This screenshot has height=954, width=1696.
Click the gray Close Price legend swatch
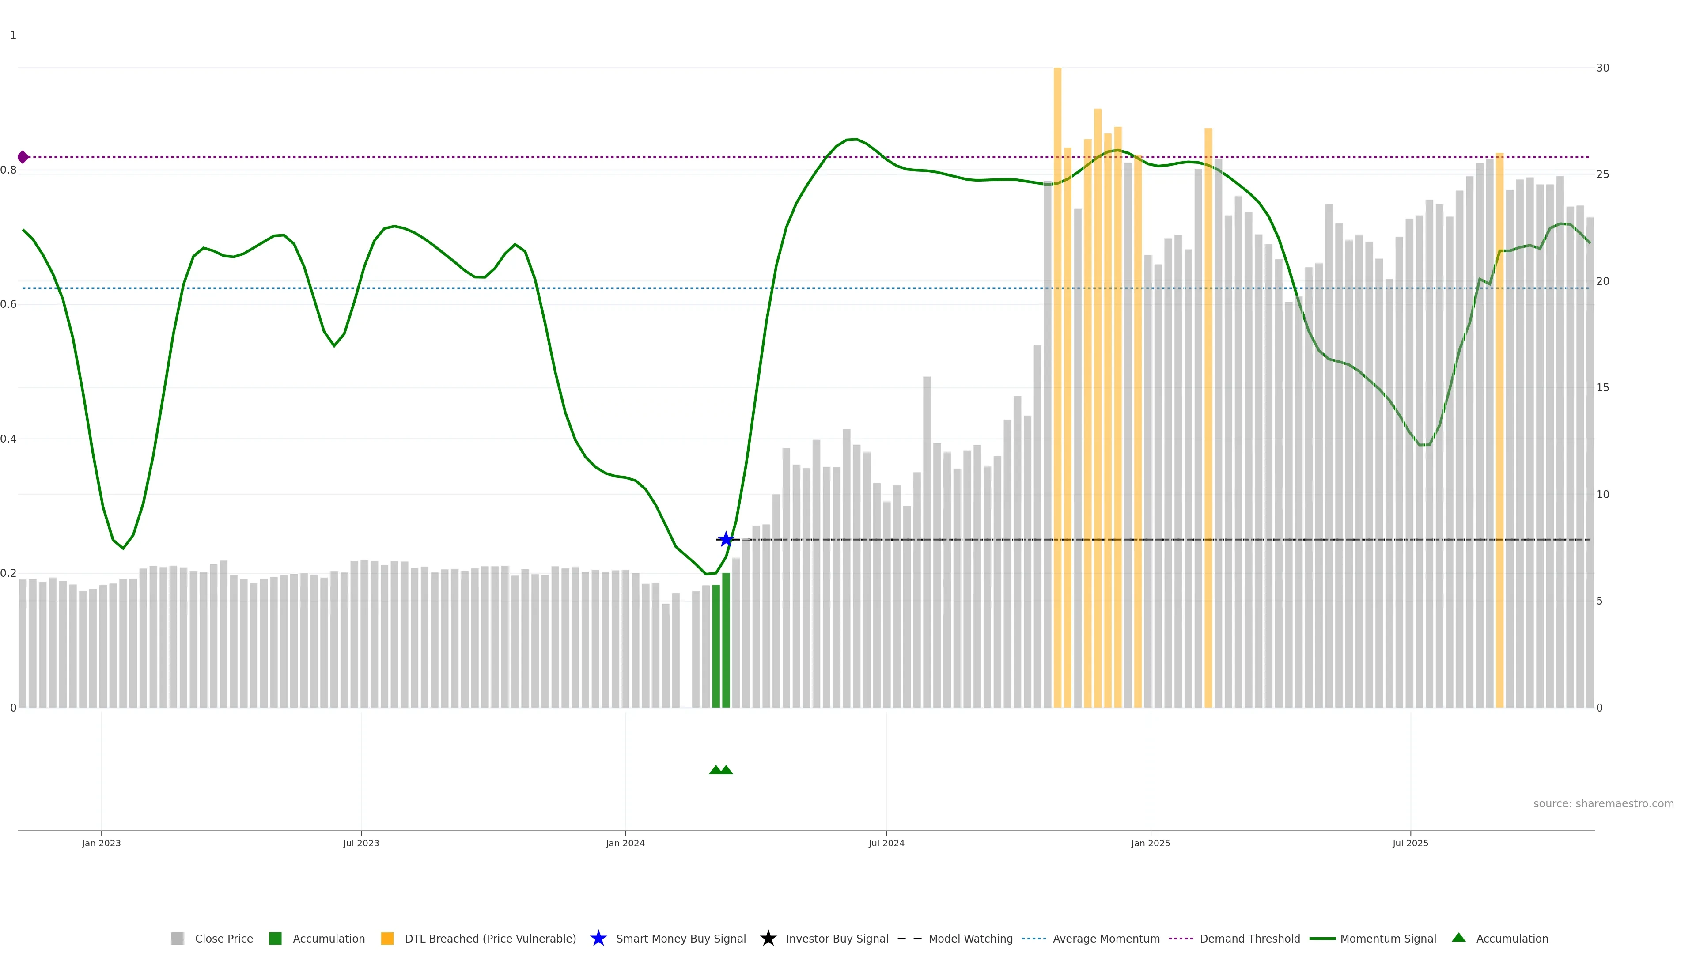[x=177, y=938]
